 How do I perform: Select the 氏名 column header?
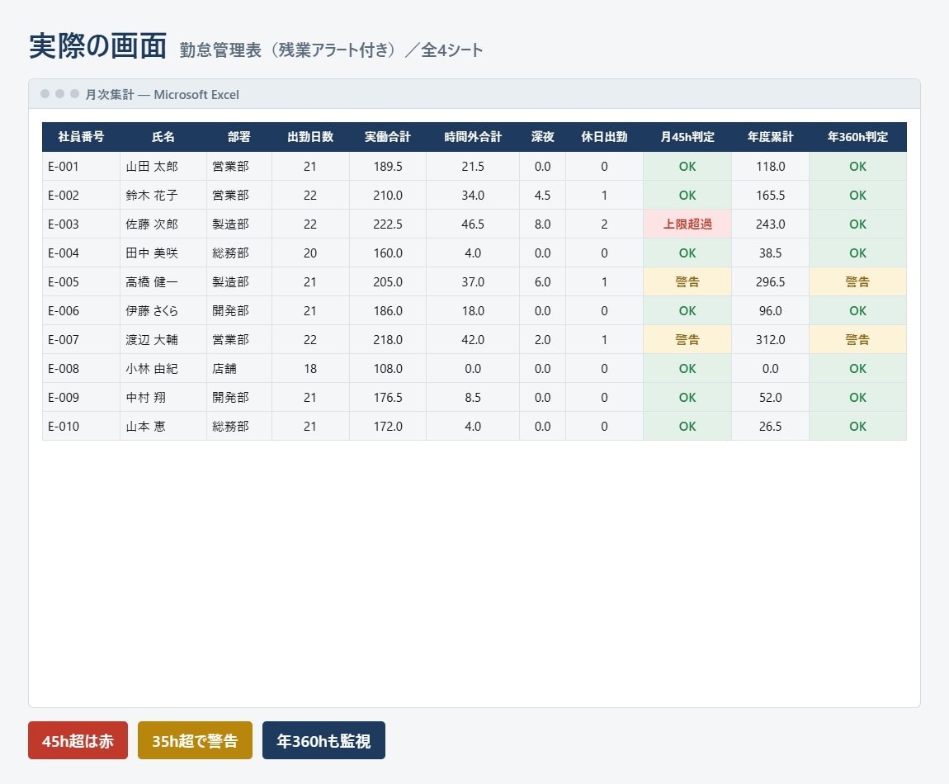[x=163, y=137]
